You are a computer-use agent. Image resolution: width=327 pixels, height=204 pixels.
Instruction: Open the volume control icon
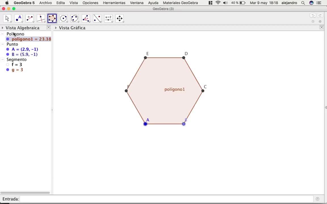point(225,3)
